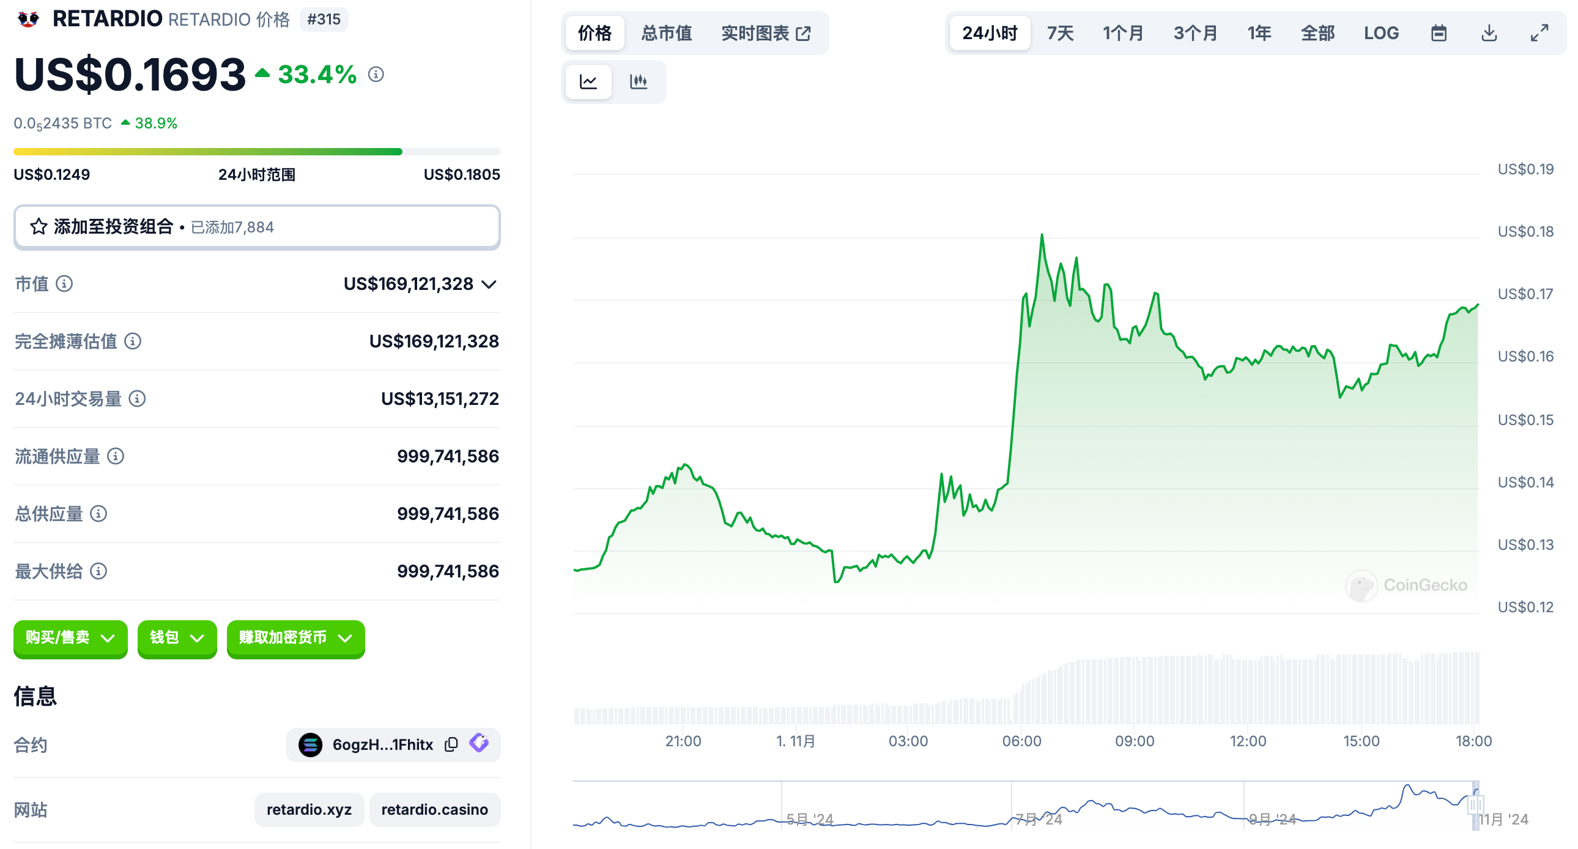Image resolution: width=1578 pixels, height=849 pixels.
Task: Click the info icon next to 33.4%
Action: click(376, 75)
